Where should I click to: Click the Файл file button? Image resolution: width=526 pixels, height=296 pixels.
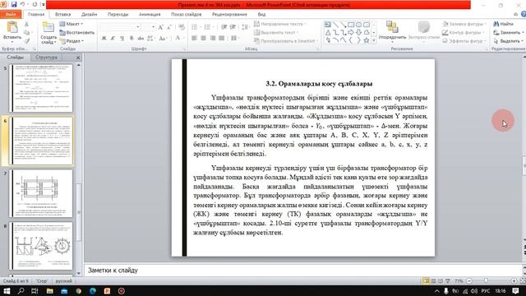(11, 15)
